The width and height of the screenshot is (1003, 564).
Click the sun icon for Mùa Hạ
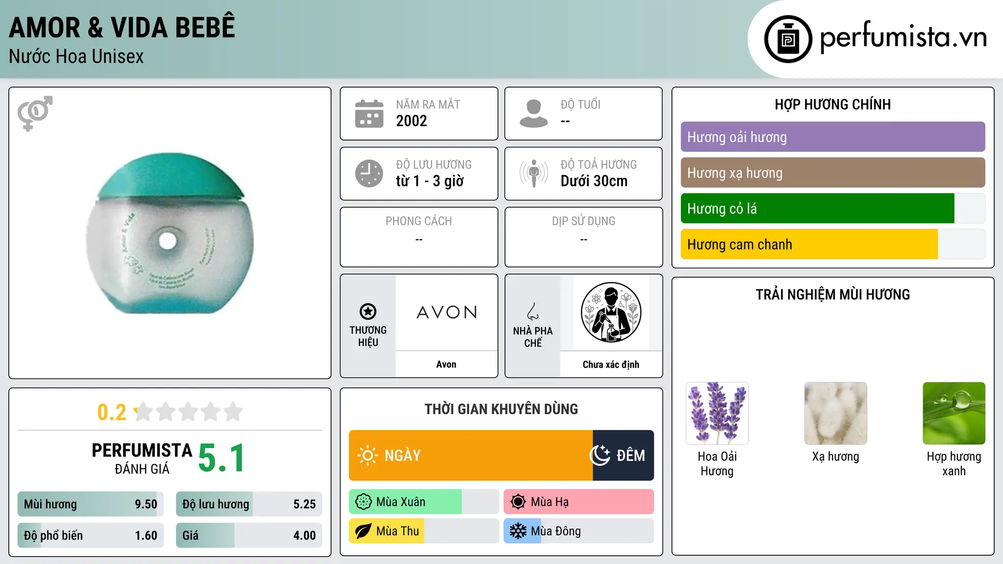(518, 502)
